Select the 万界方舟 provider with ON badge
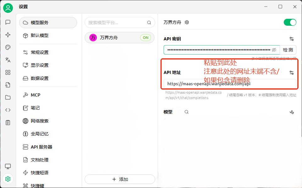 point(120,38)
